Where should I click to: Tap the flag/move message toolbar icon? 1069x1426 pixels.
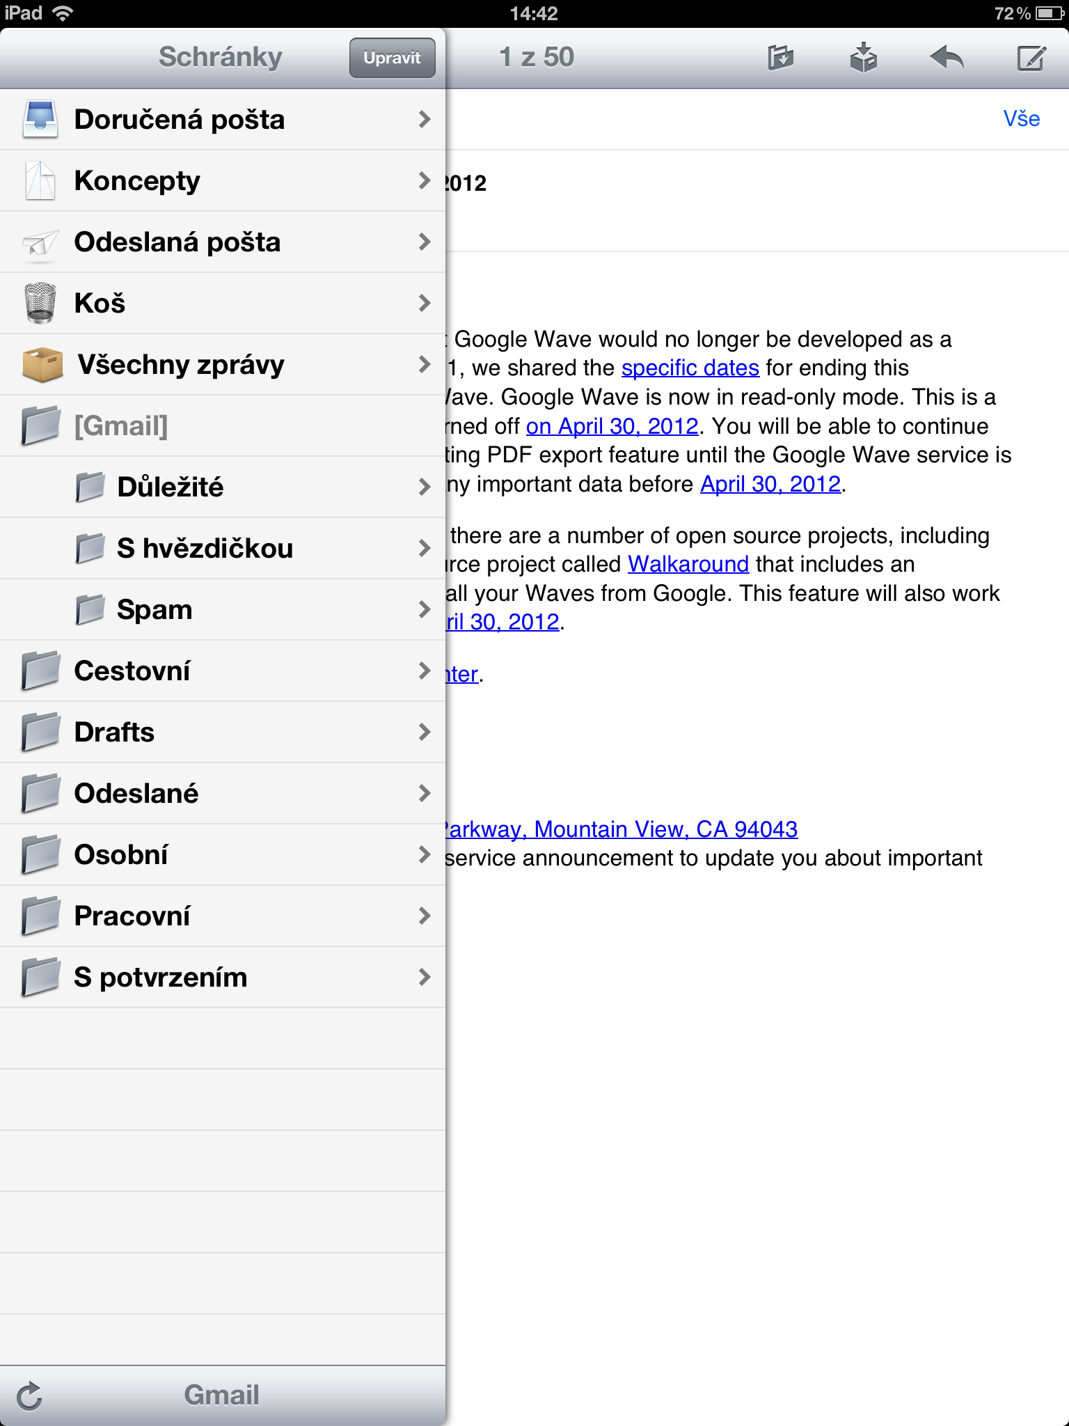point(780,58)
